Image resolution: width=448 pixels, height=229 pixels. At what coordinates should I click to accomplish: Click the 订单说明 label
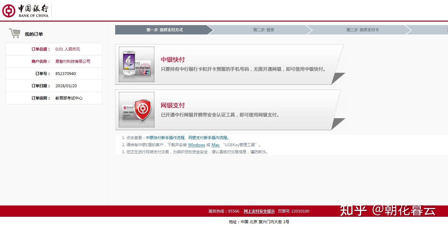click(x=41, y=98)
